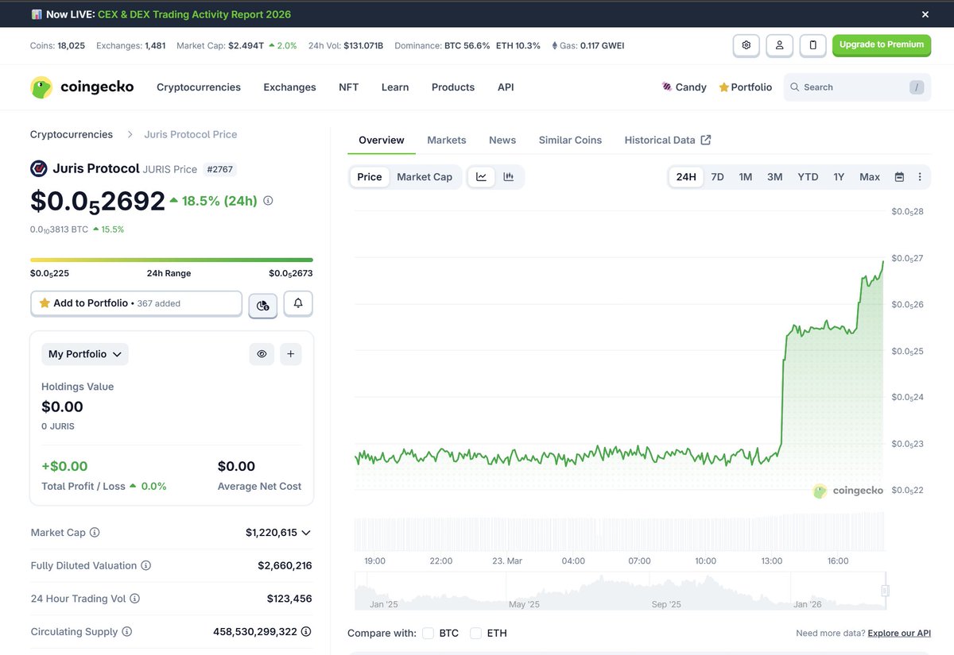Click the Market Cap info icon
The width and height of the screenshot is (954, 655).
95,533
